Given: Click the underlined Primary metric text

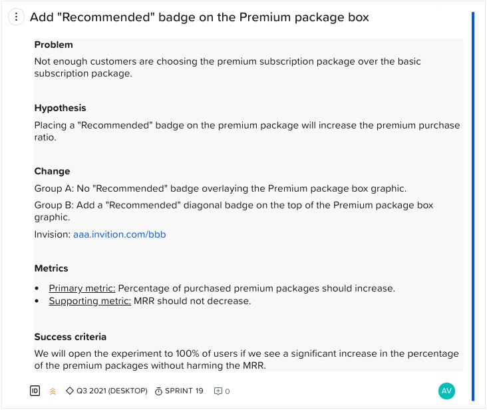Looking at the screenshot, I should (x=82, y=288).
